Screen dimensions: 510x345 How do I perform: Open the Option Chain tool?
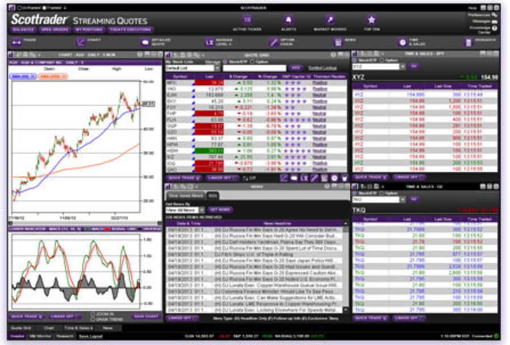coord(274,42)
